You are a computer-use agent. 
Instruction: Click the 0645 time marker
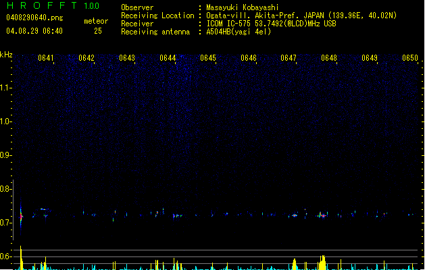coord(208,58)
